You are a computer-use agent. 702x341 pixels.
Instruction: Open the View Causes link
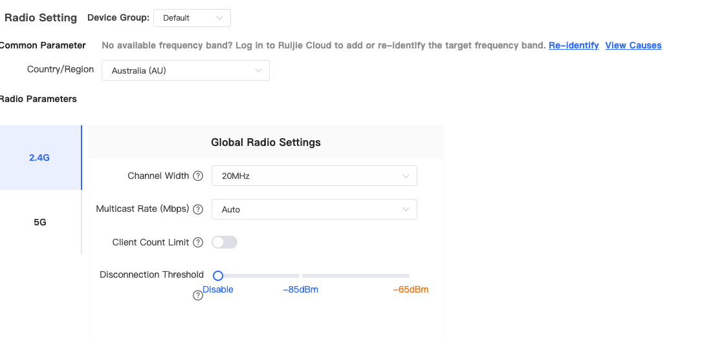pyautogui.click(x=633, y=45)
